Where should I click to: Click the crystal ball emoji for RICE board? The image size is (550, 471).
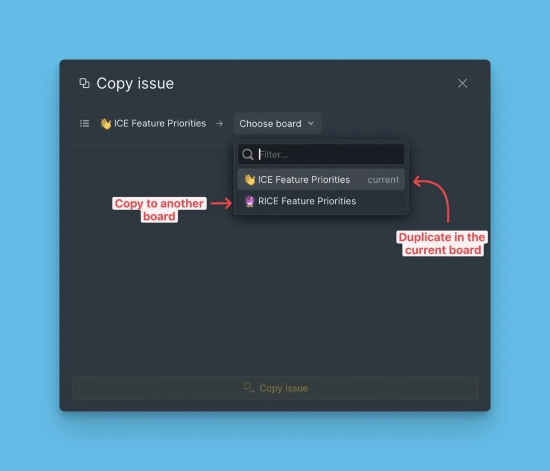click(249, 201)
